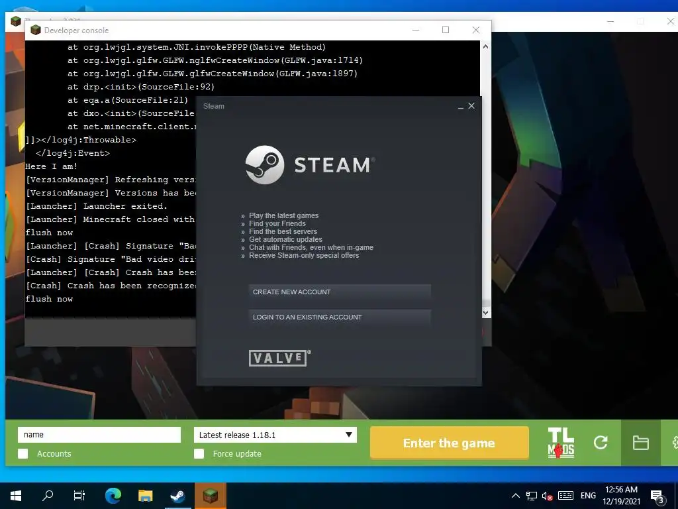Click "Receive Steam-only special offers" text
The height and width of the screenshot is (509, 678).
(304, 255)
